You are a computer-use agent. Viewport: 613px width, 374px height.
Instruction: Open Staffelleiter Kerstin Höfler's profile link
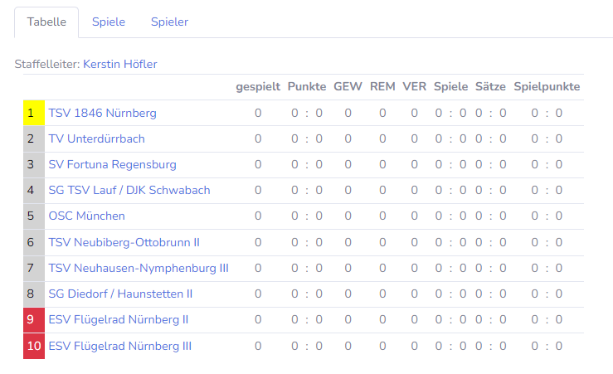coord(119,64)
